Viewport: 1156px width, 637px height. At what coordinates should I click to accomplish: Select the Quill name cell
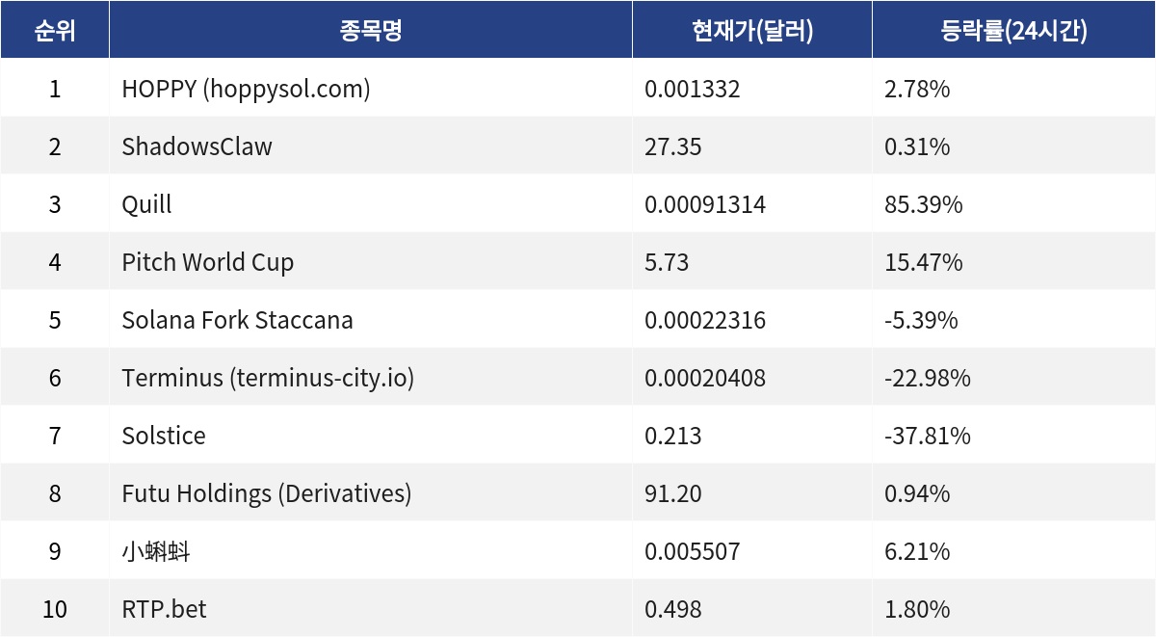(371, 204)
